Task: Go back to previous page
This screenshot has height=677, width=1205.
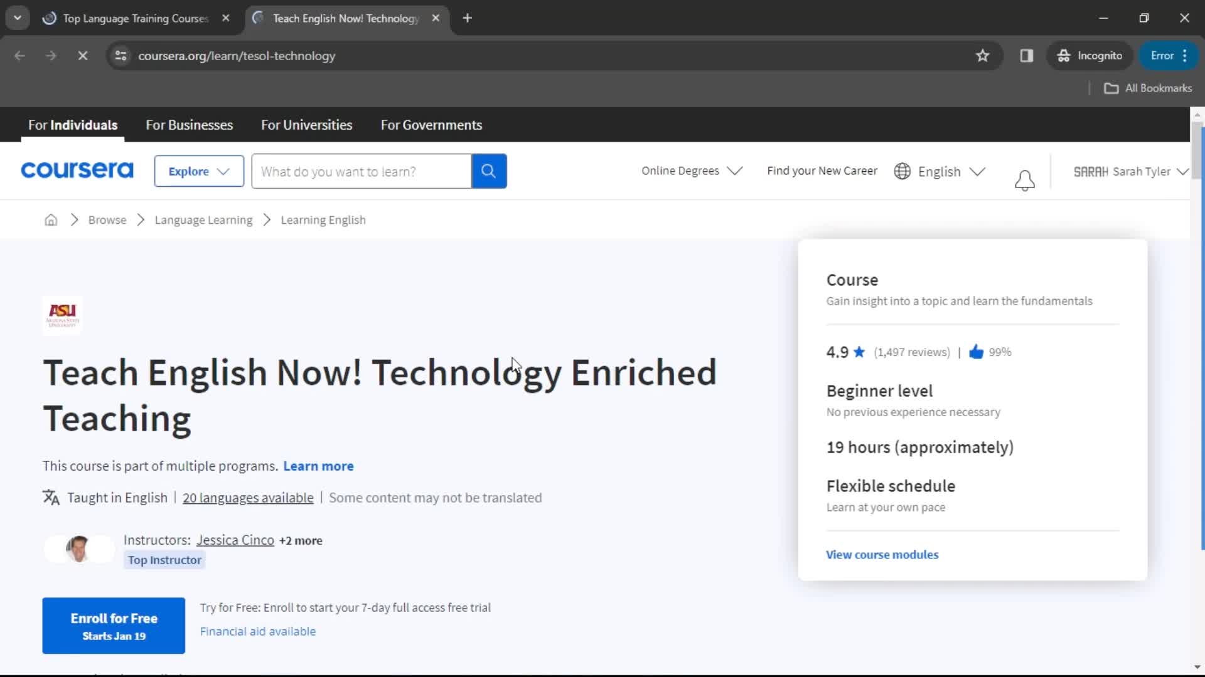Action: point(19,56)
